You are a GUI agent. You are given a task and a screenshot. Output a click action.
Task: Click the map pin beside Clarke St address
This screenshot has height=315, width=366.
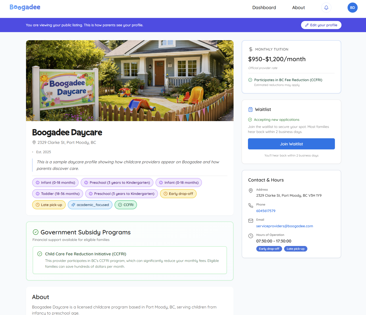point(34,143)
